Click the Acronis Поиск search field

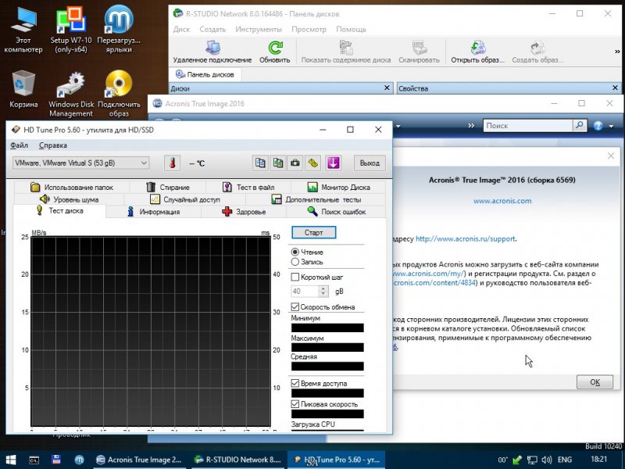[x=528, y=125]
